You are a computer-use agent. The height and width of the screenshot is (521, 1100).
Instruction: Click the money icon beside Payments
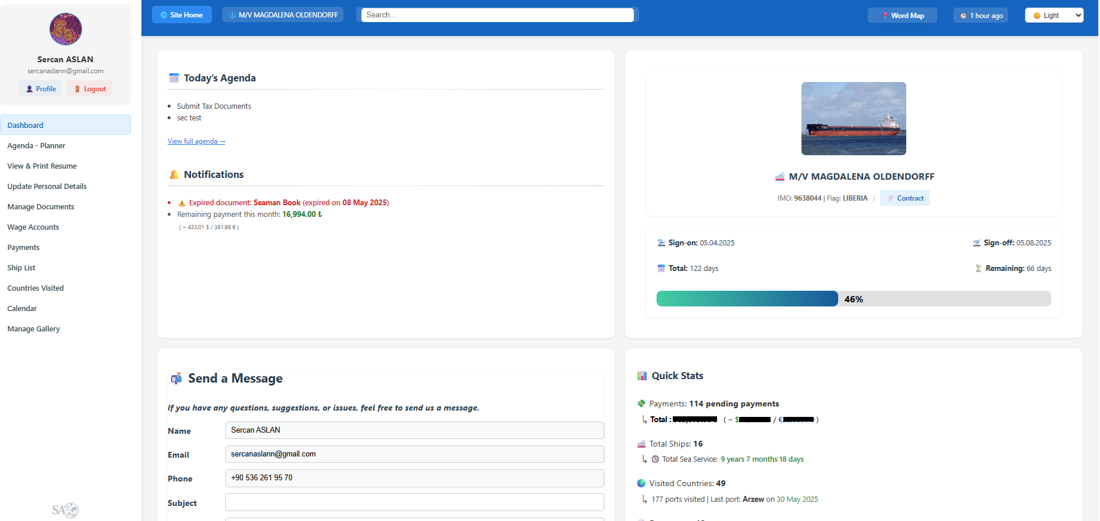click(x=641, y=404)
